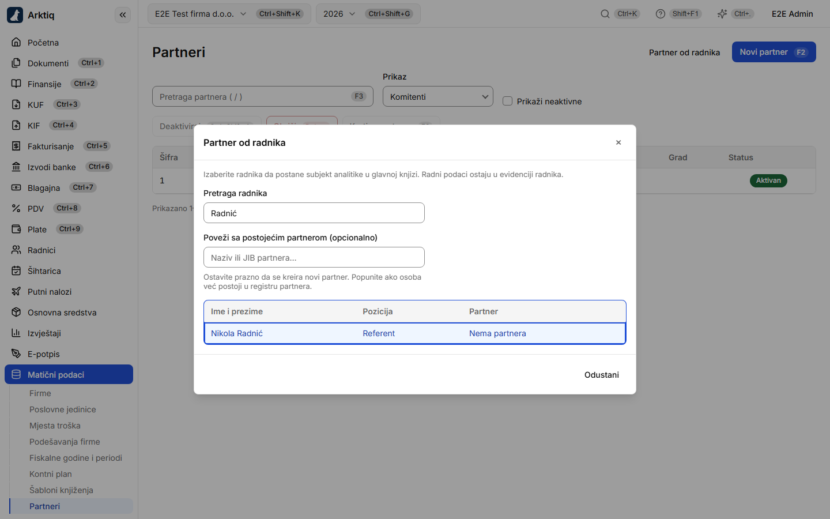Click the Aktivan status badge

point(768,180)
